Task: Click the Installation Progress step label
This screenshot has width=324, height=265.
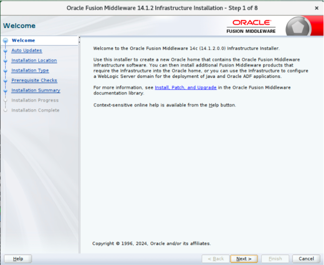Action: (x=35, y=100)
